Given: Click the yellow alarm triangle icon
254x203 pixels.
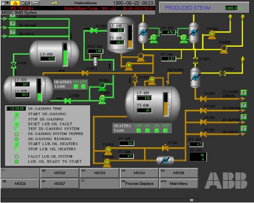Looking at the screenshot, I should pyautogui.click(x=15, y=3).
